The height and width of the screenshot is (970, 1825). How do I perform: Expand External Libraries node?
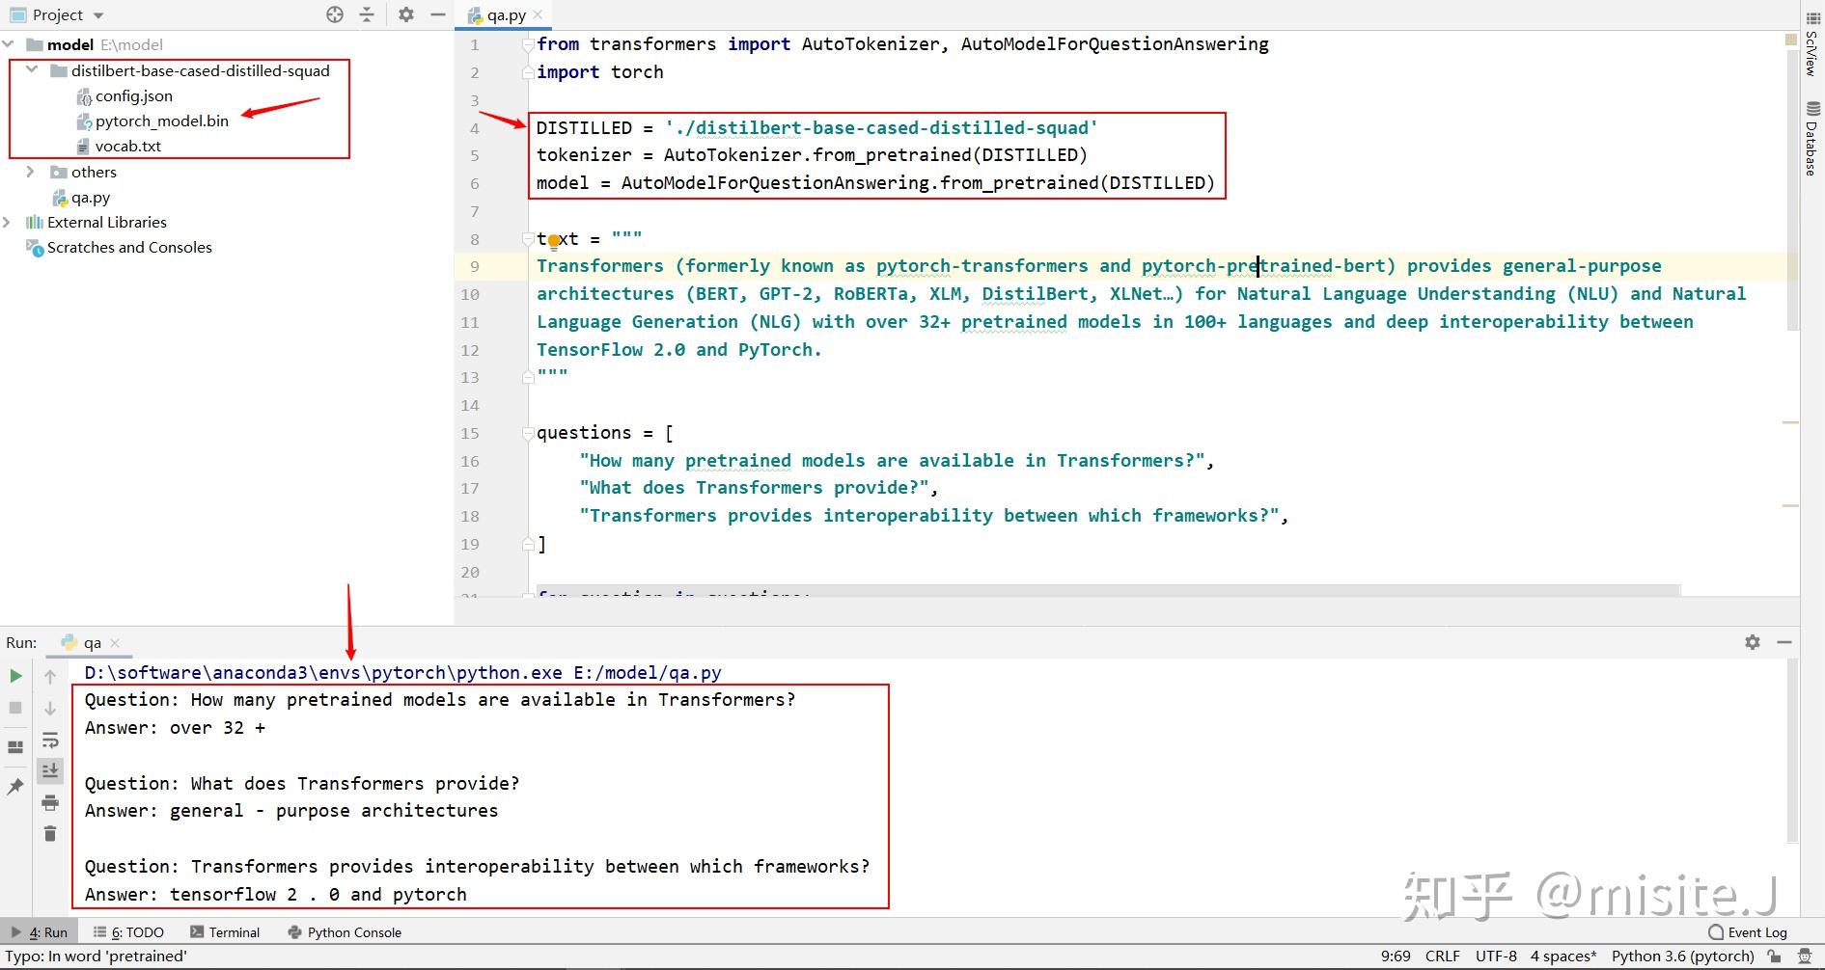coord(8,222)
